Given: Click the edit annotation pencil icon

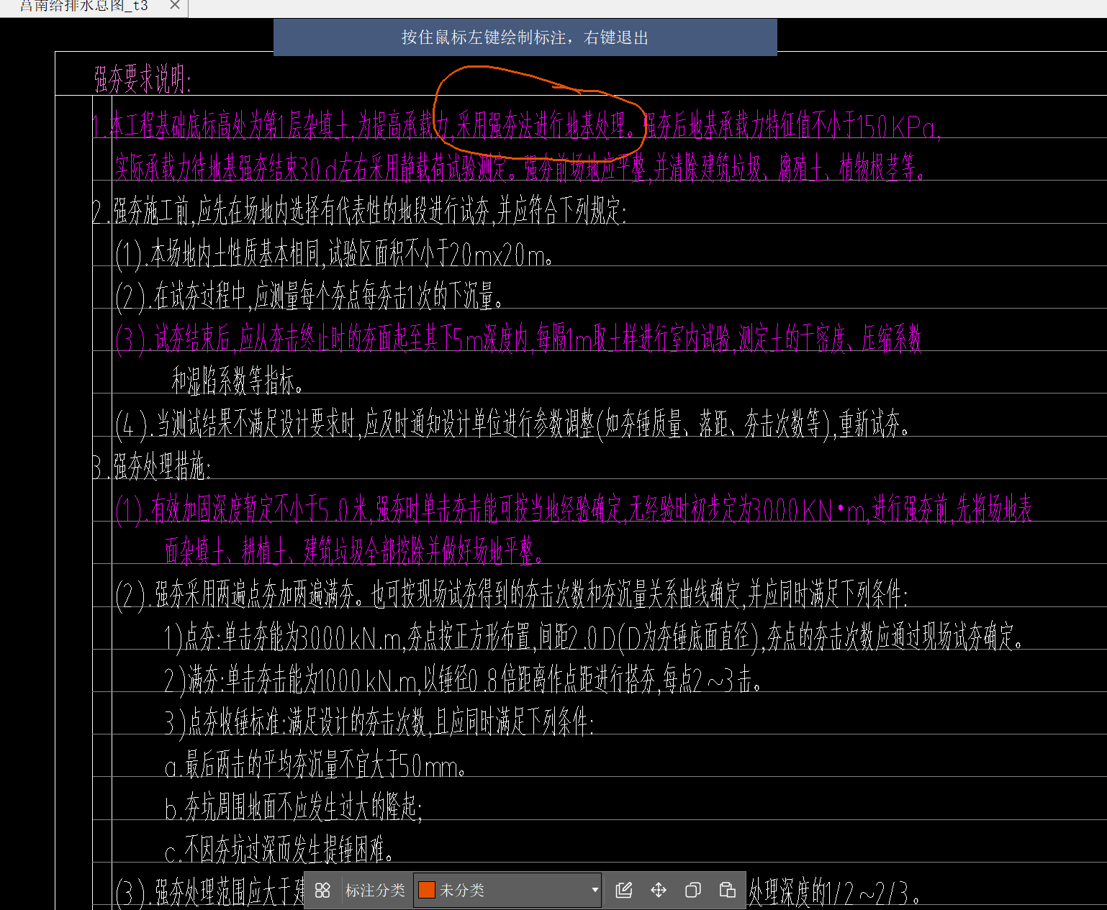Looking at the screenshot, I should coord(624,891).
